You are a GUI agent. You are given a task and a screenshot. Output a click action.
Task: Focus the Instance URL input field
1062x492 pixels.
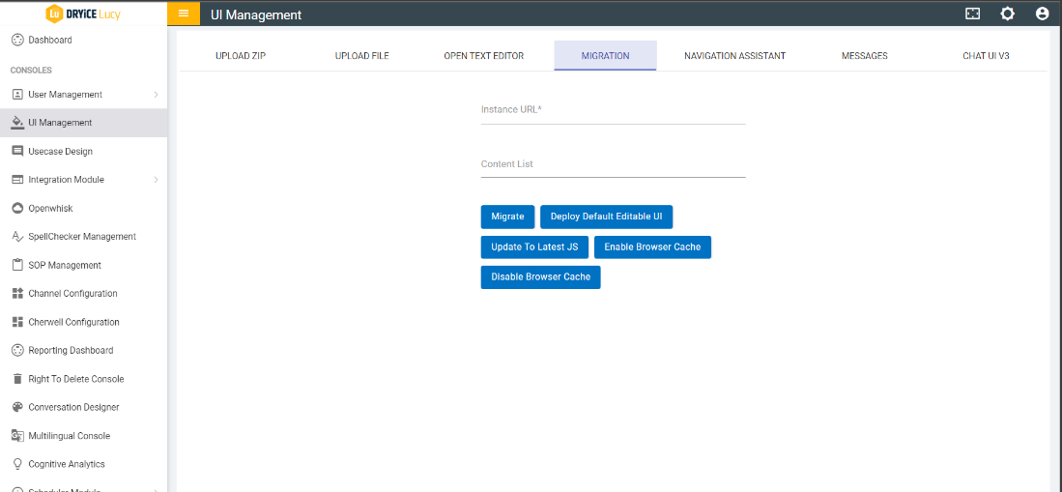[613, 110]
